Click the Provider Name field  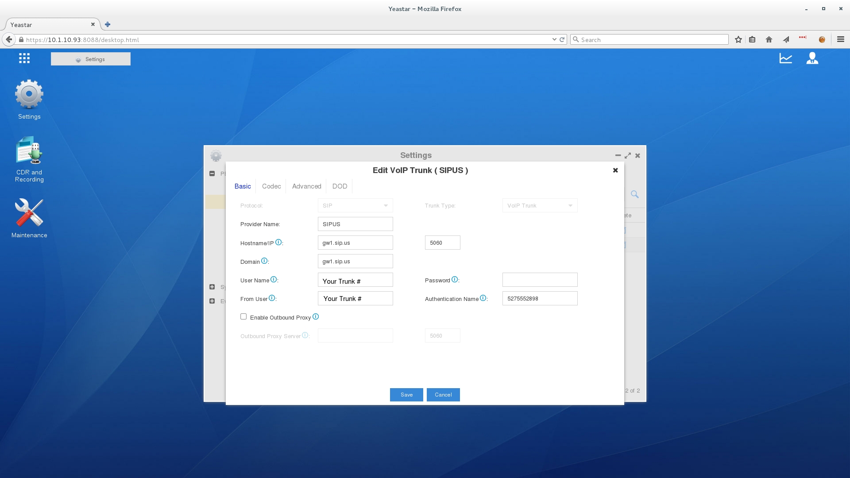(355, 224)
